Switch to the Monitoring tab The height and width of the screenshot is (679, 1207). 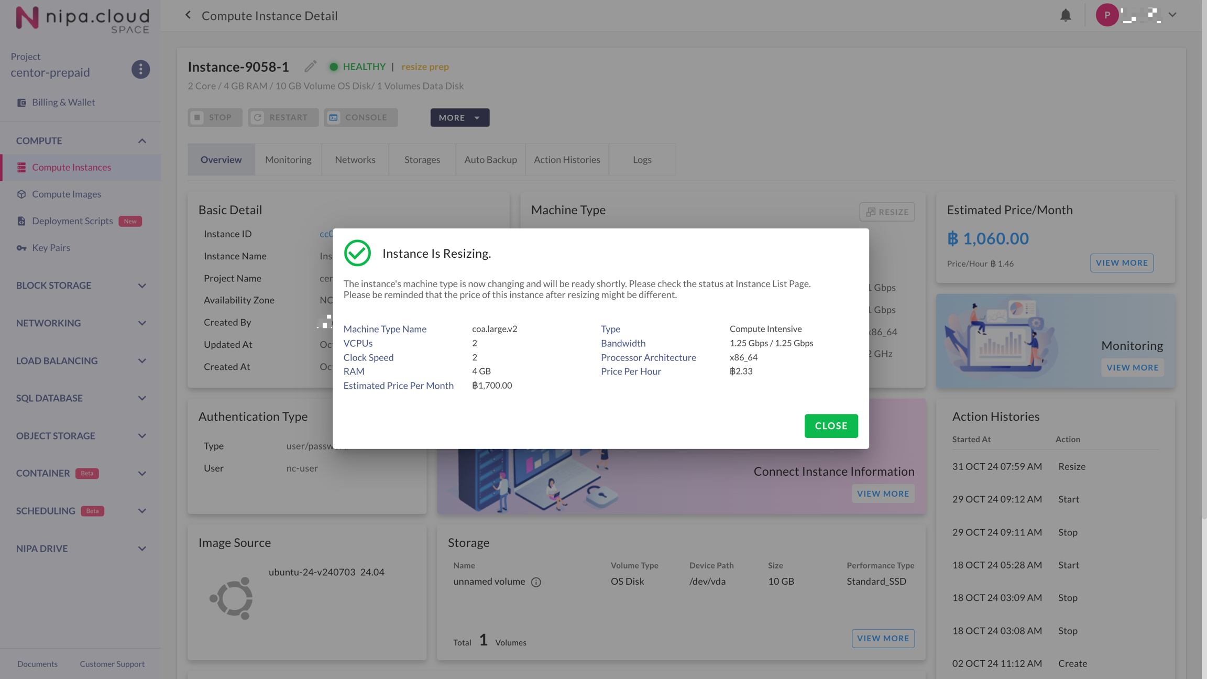(288, 160)
